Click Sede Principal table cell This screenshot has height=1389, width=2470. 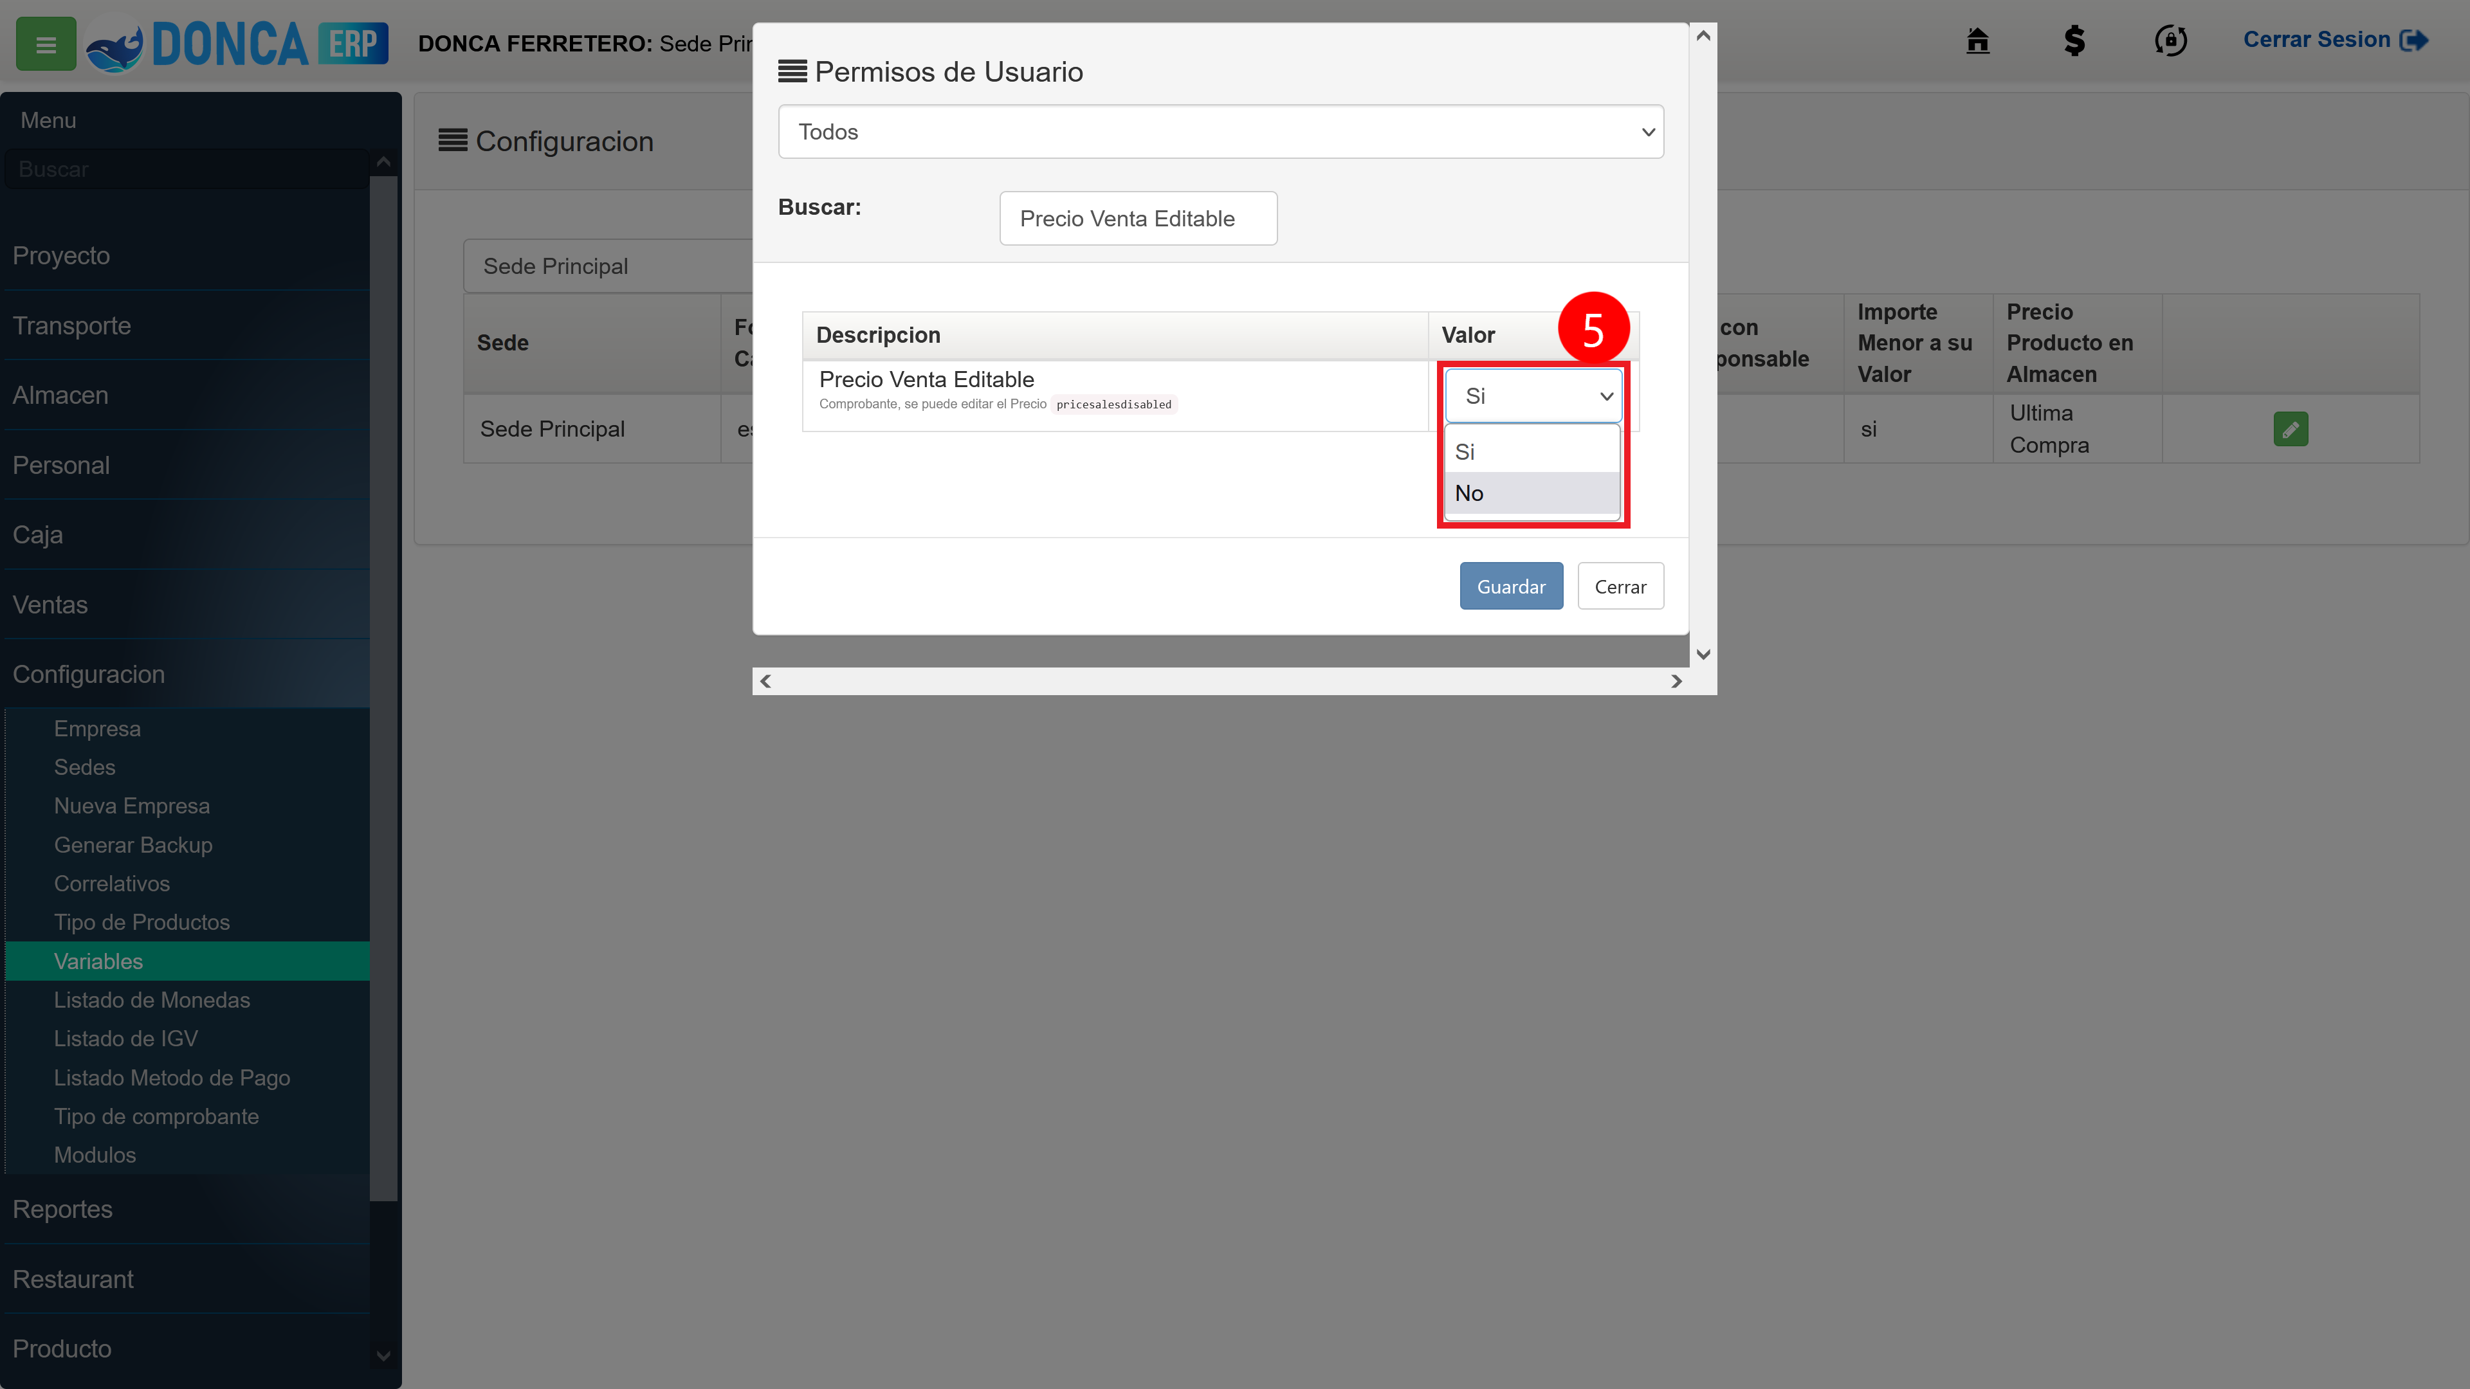592,430
